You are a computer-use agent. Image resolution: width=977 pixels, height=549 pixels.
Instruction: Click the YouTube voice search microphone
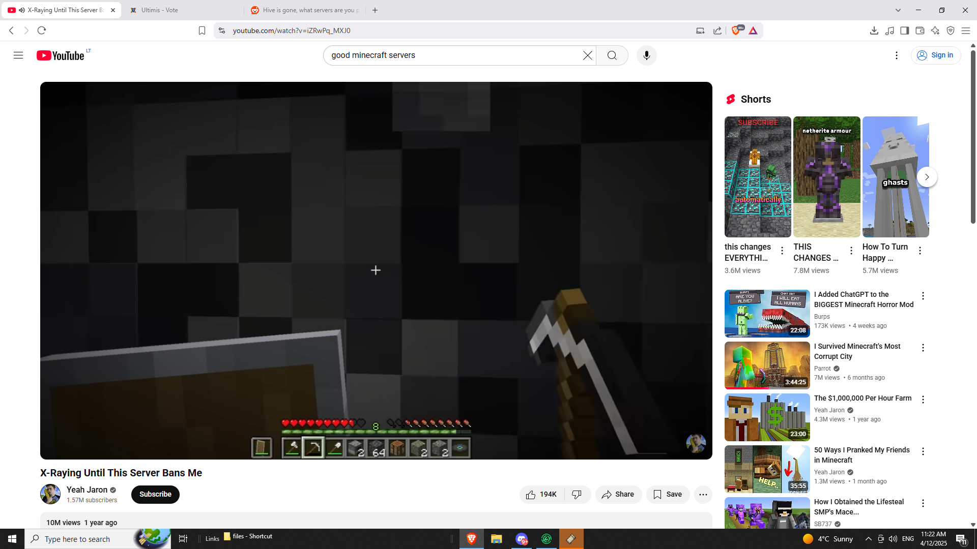click(646, 55)
